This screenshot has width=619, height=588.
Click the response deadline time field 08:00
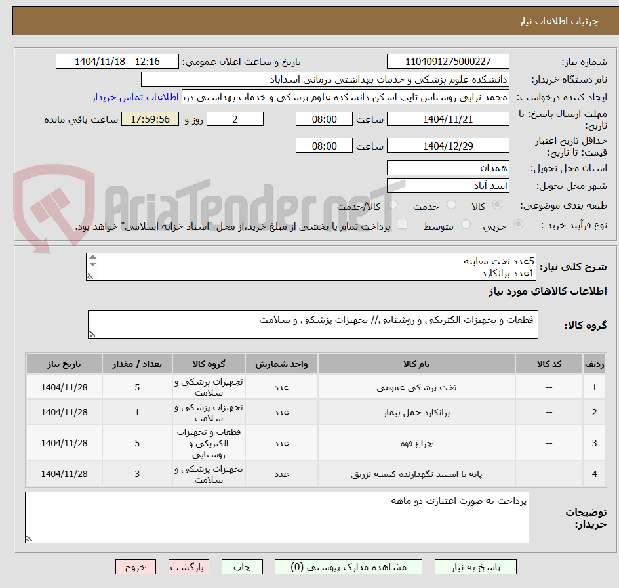click(x=324, y=119)
